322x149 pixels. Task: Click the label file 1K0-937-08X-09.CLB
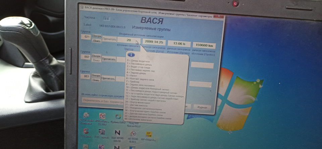[x=112, y=27]
